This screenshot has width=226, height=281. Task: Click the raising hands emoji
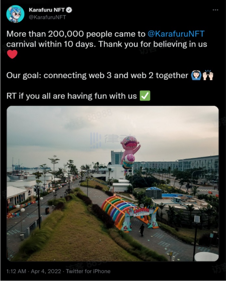pos(208,76)
